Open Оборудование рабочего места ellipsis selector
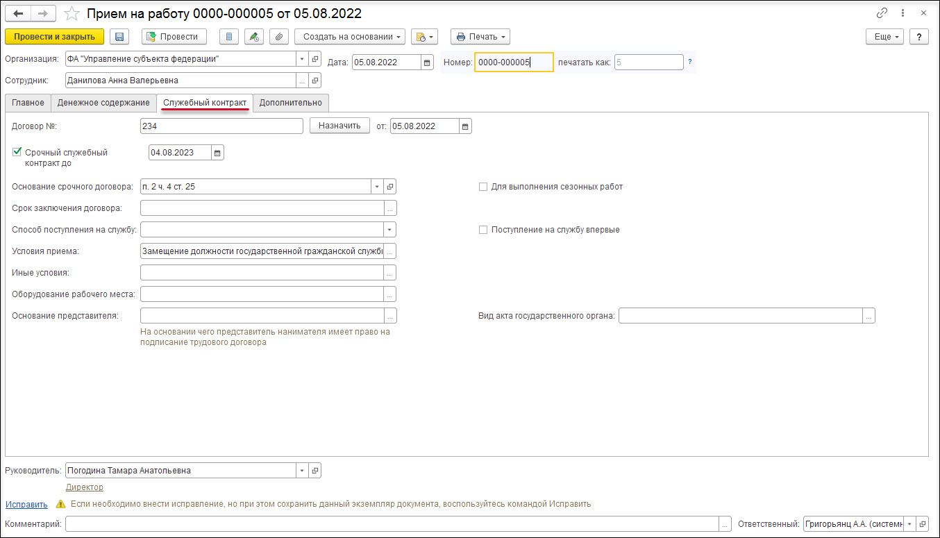 pos(390,294)
